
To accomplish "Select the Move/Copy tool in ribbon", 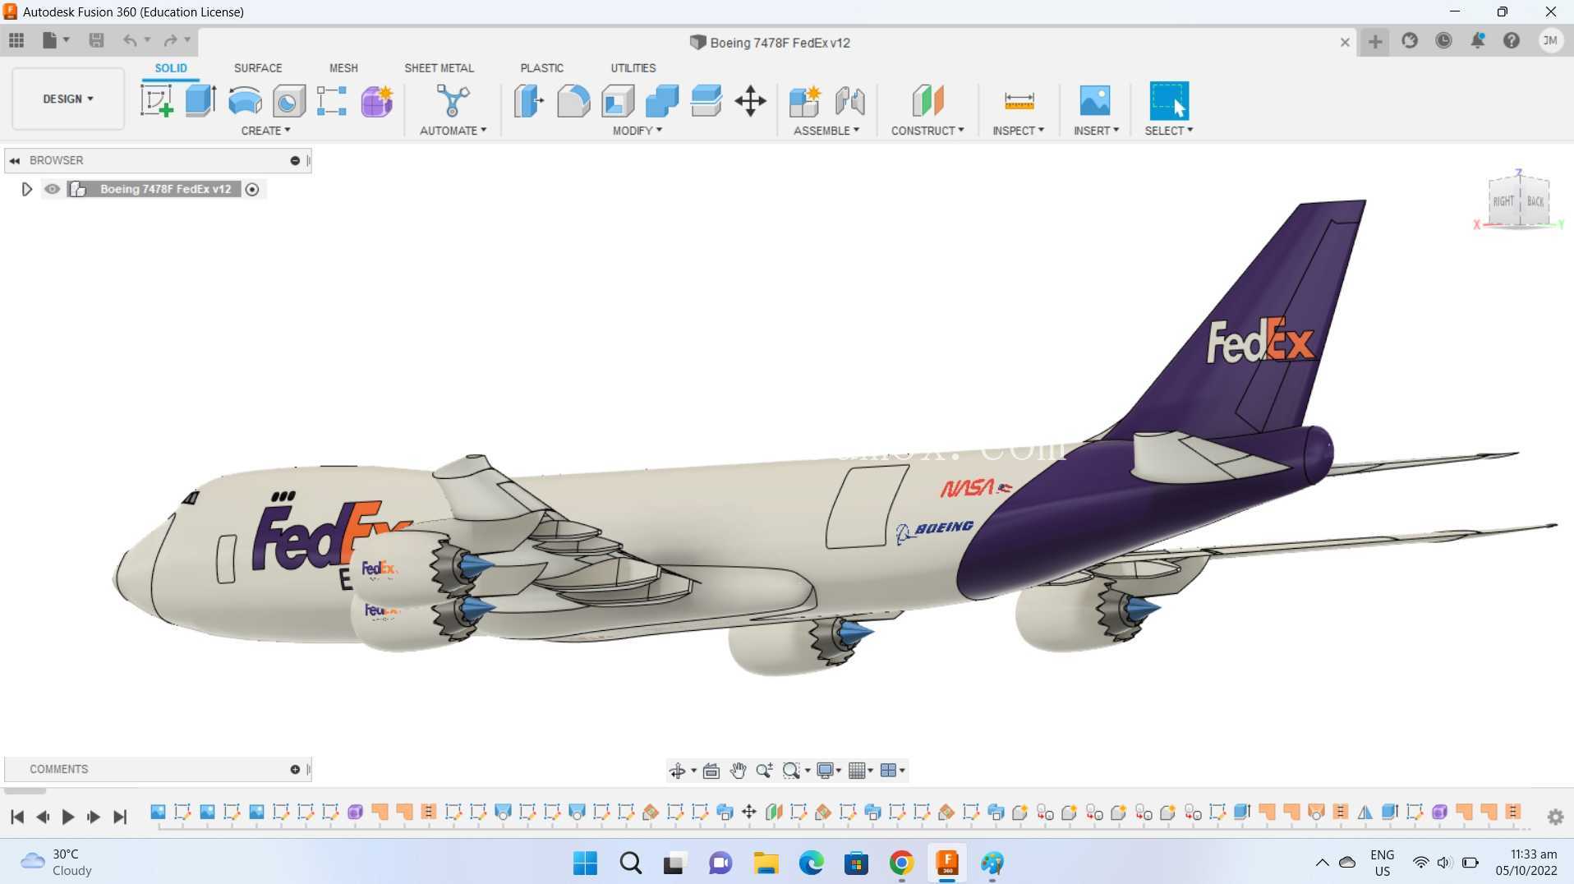I will coord(750,101).
